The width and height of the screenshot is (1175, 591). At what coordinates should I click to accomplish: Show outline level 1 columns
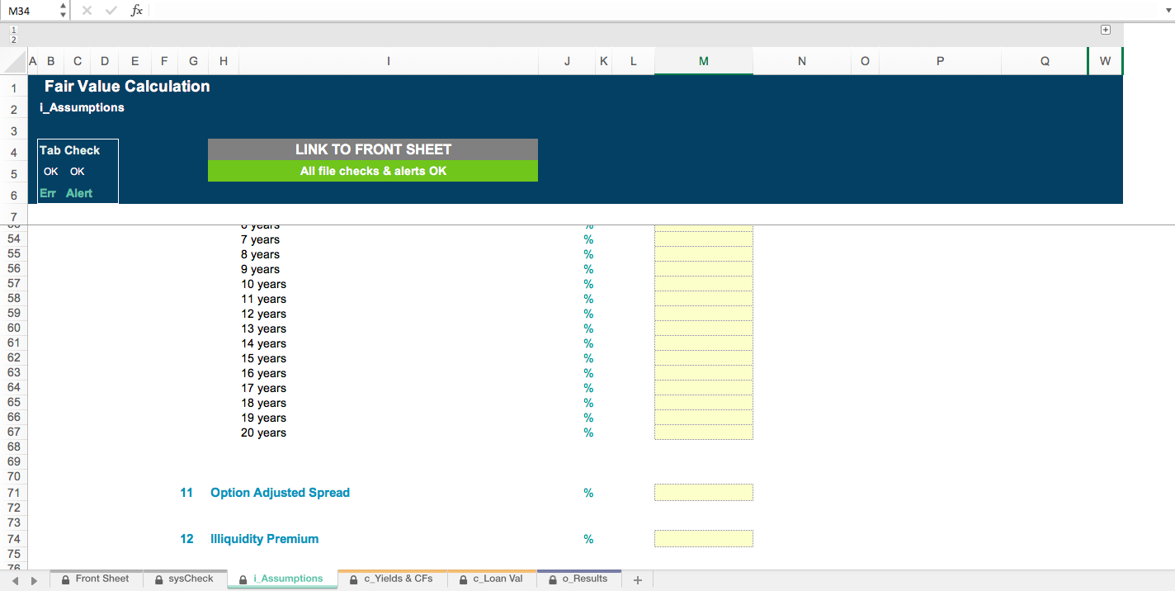coord(13,30)
